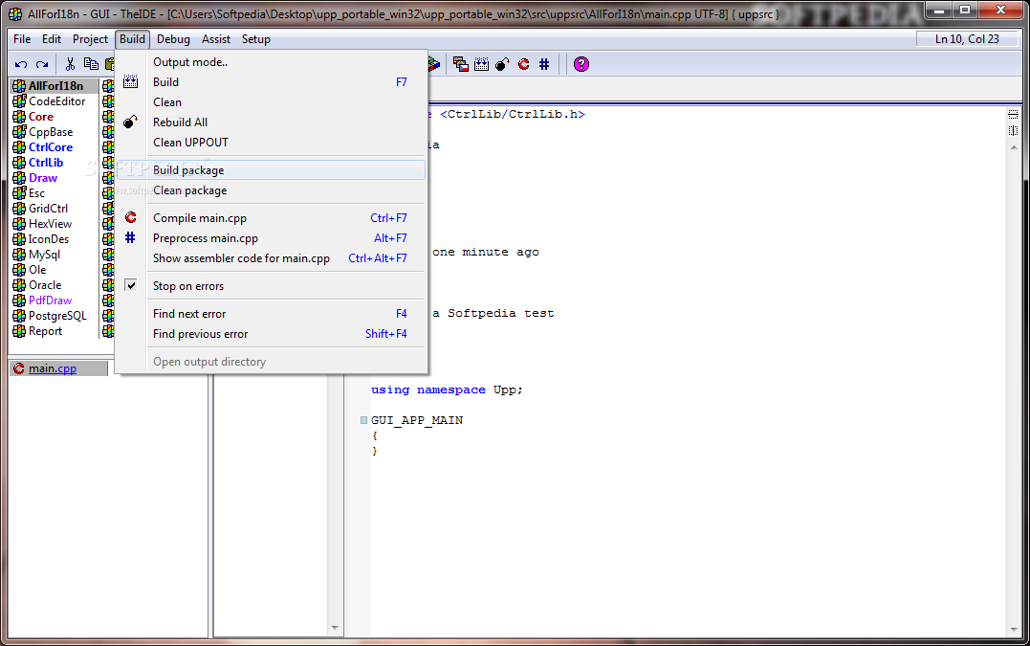Click the blue # preprocess icon in the toolbar
The image size is (1030, 646).
(544, 64)
